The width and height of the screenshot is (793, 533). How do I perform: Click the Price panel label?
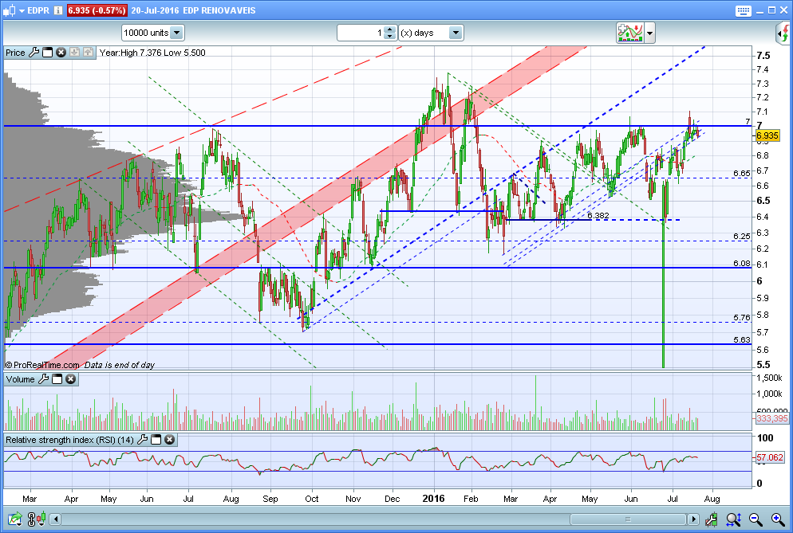[x=15, y=53]
